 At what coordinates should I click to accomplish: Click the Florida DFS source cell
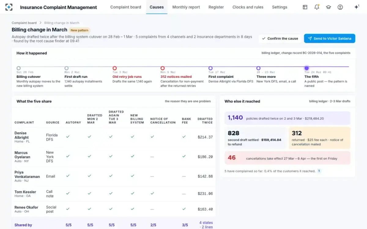pyautogui.click(x=52, y=137)
